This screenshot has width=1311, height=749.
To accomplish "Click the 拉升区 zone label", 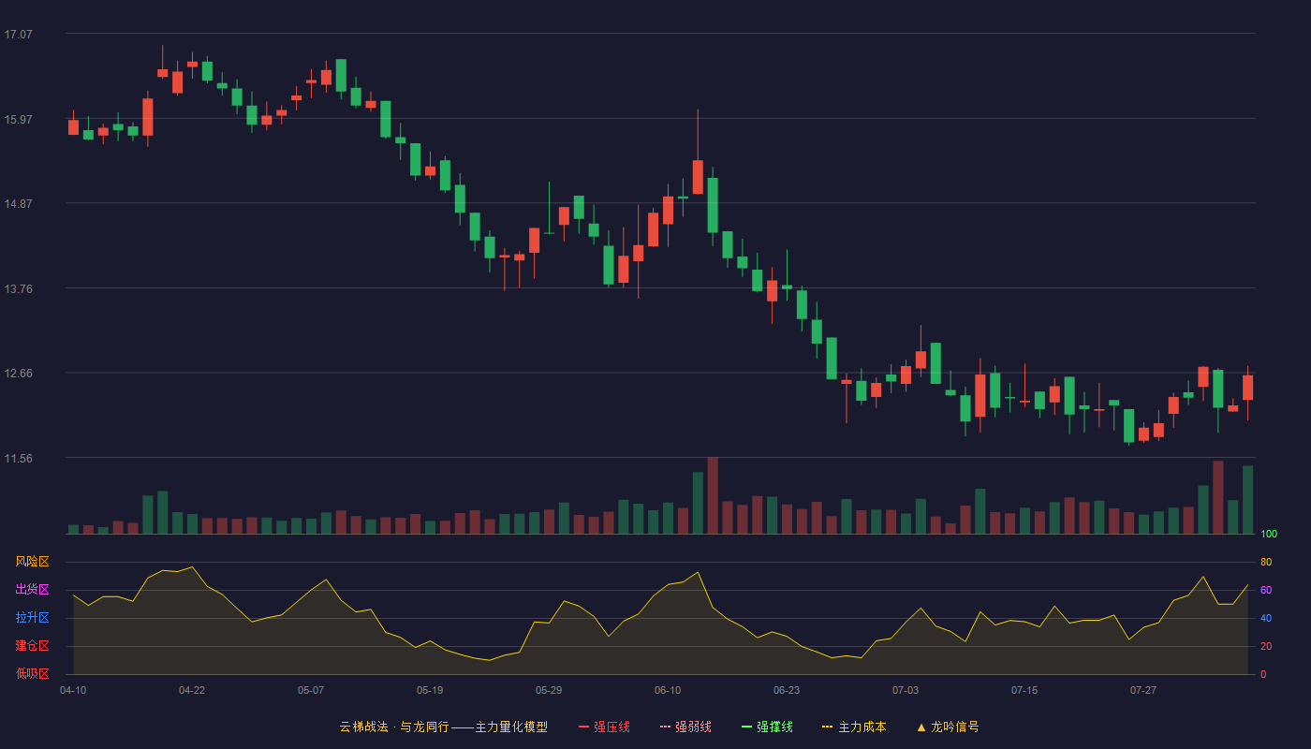I will 32,618.
